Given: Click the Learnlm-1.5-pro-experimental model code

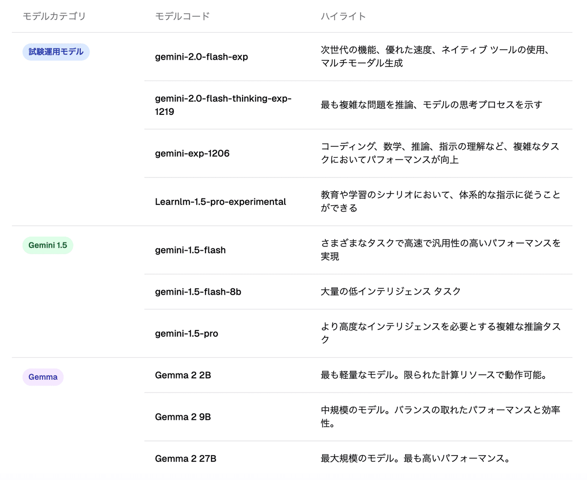Looking at the screenshot, I should point(220,201).
